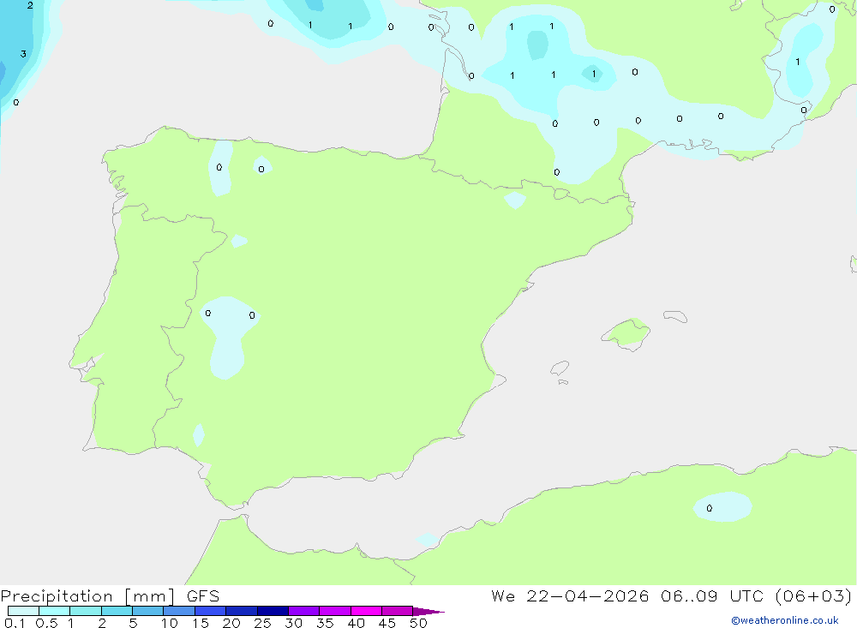Click the 'GFS' model label
This screenshot has width=857, height=628.
[203, 596]
